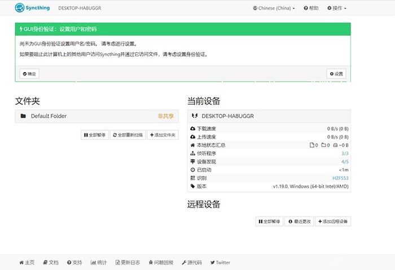Click the 全部重新扫描 button
The height and width of the screenshot is (270, 395).
click(x=128, y=135)
